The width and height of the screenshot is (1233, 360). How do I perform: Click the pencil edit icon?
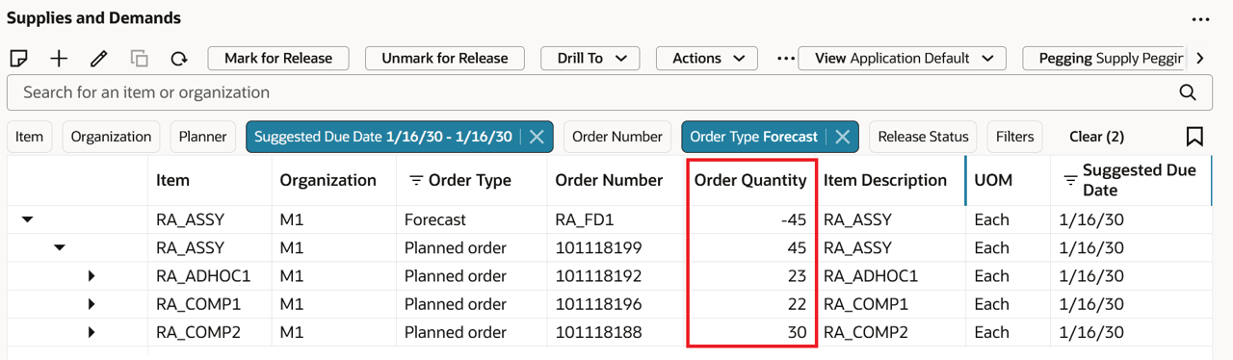click(x=98, y=59)
